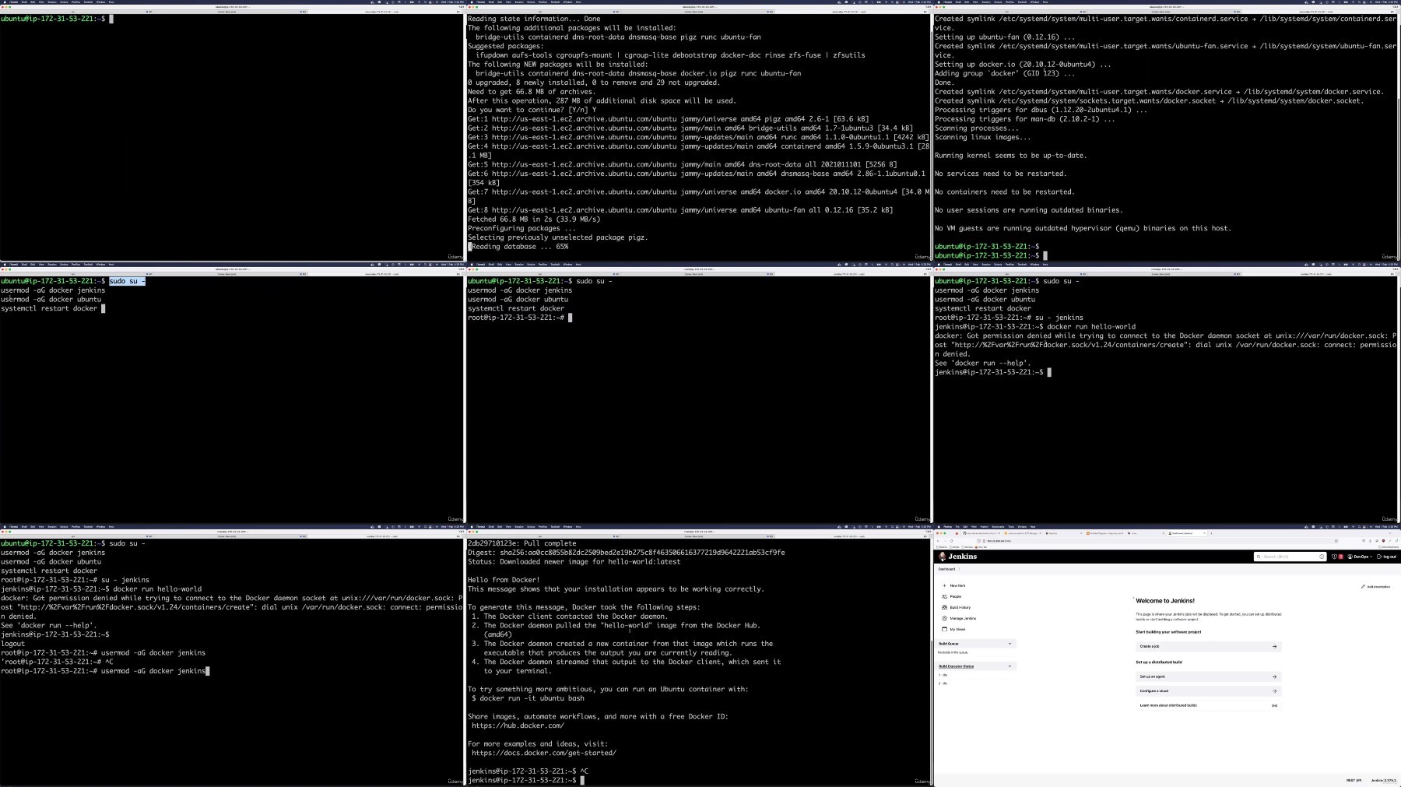Open My Views in Jenkins sidebar
Viewport: 1401px width, 787px height.
click(x=953, y=629)
